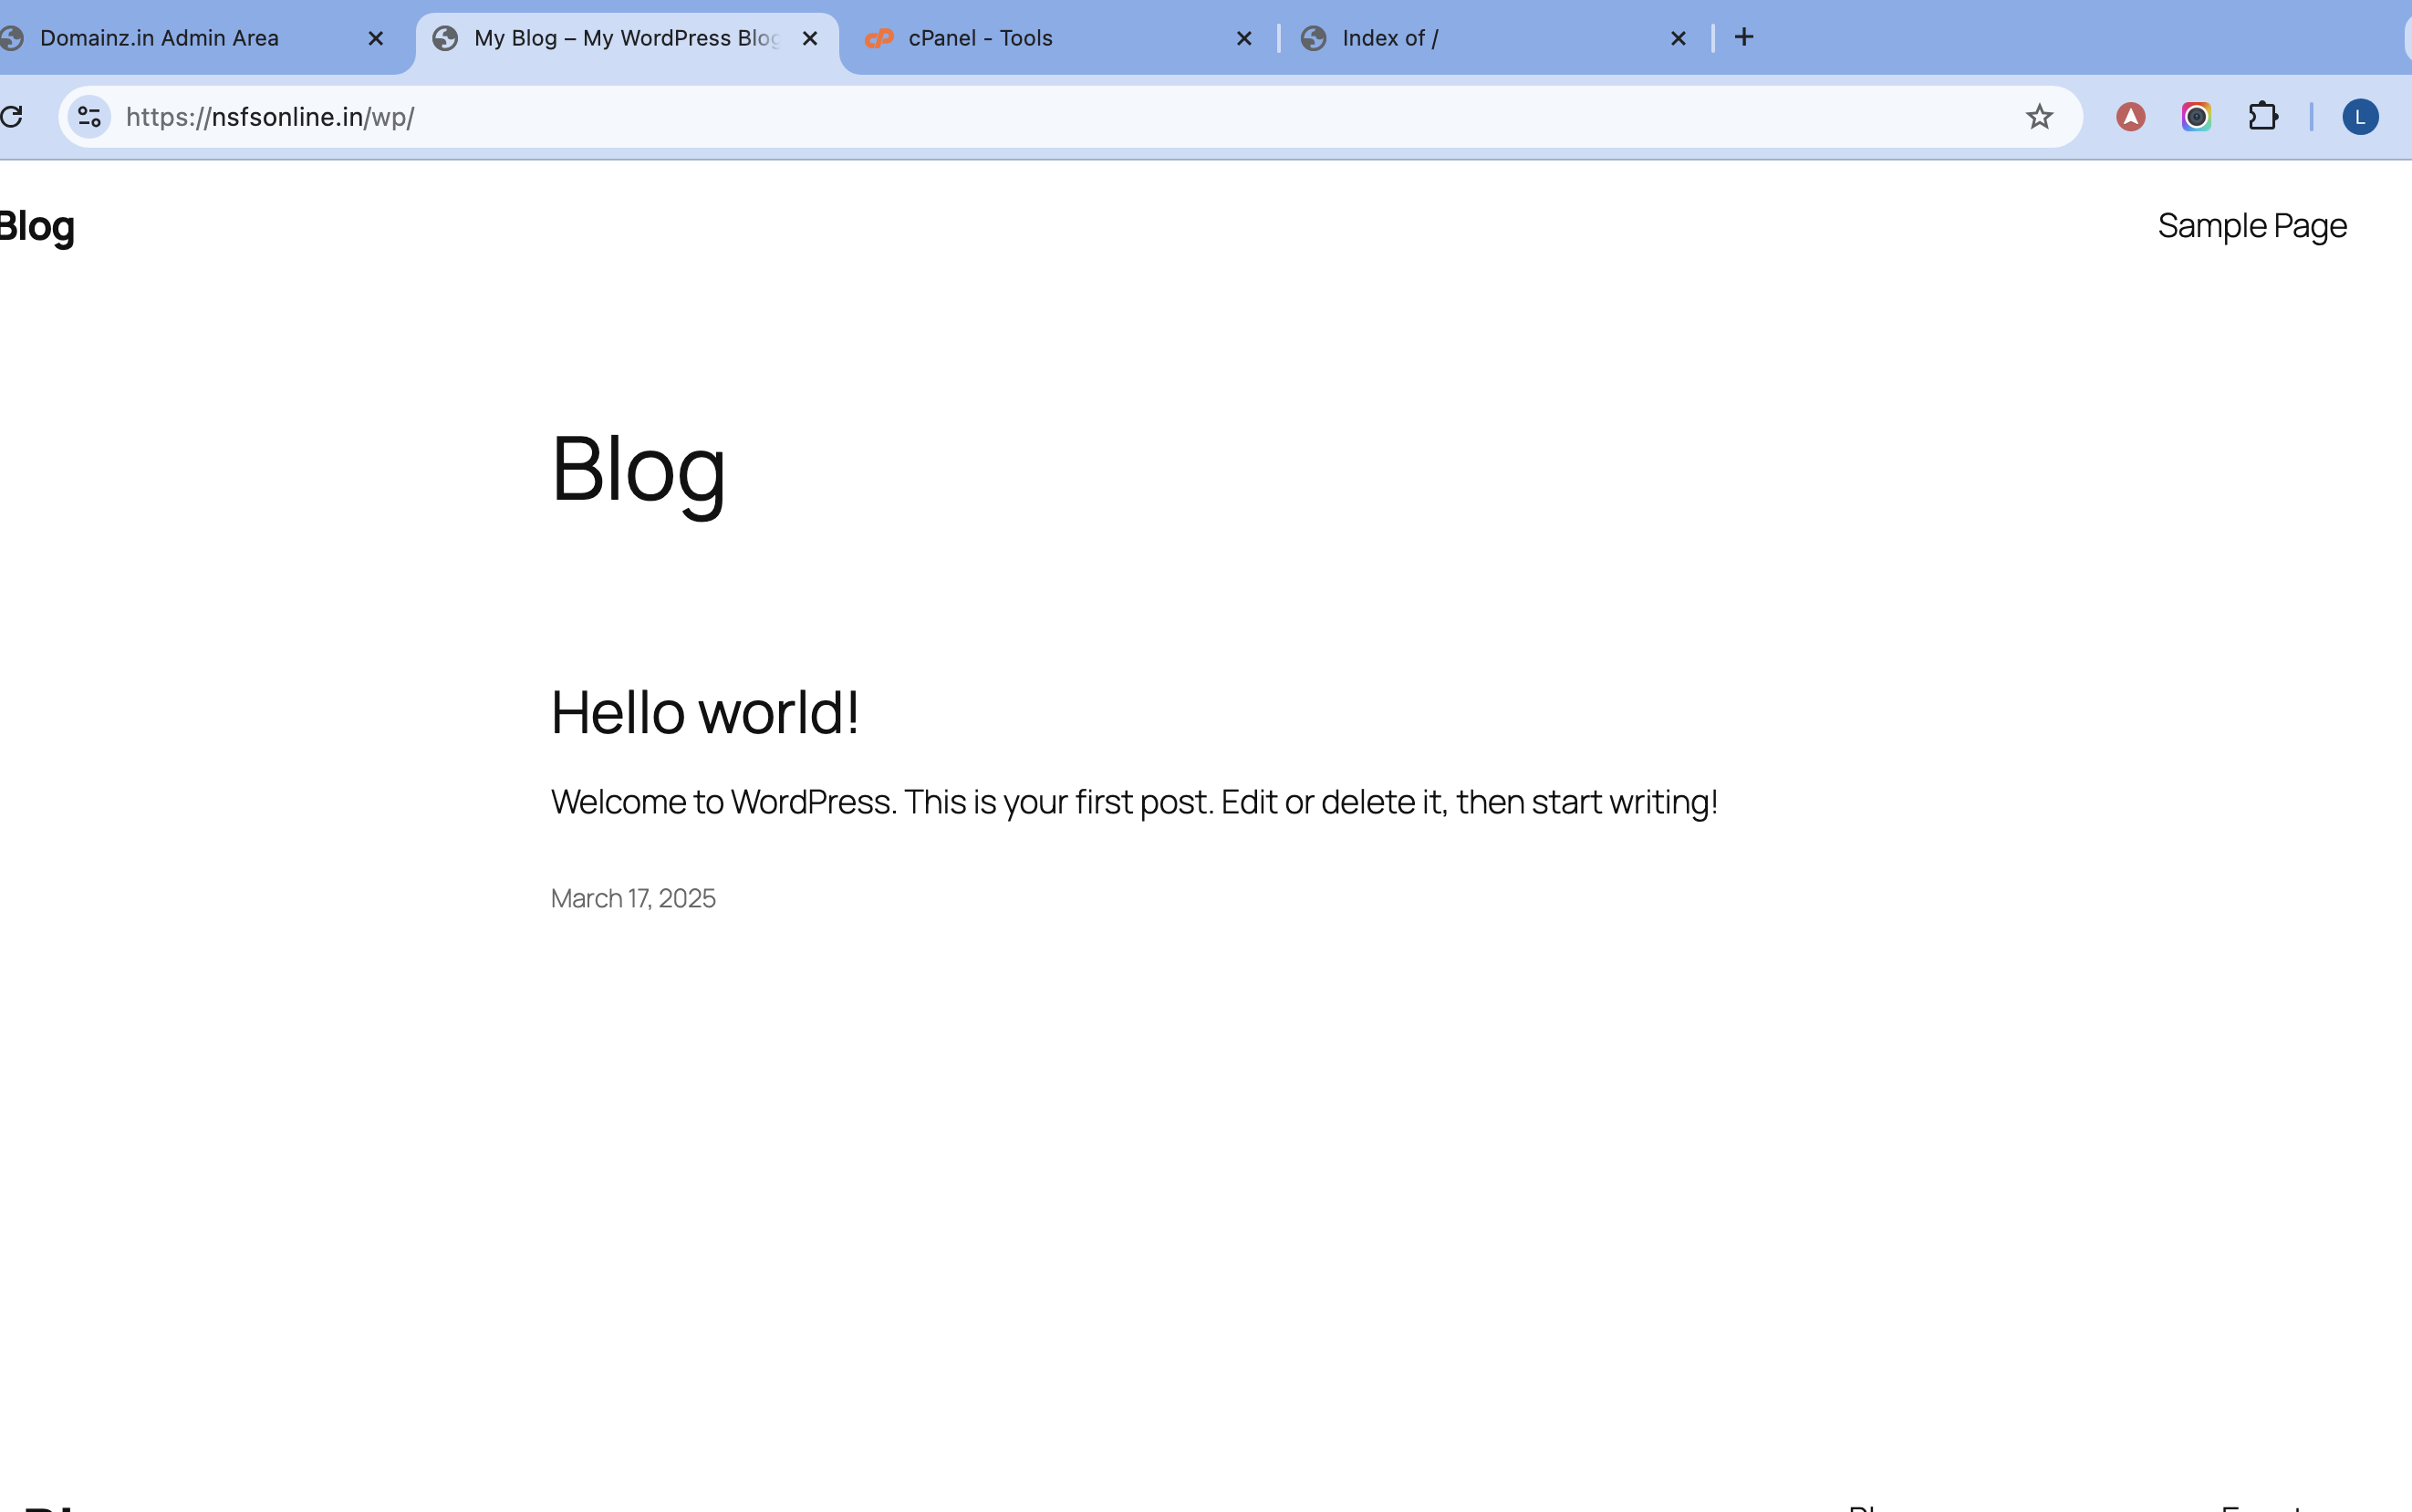Click the red triangle extension icon
The height and width of the screenshot is (1512, 2412).
[2130, 117]
